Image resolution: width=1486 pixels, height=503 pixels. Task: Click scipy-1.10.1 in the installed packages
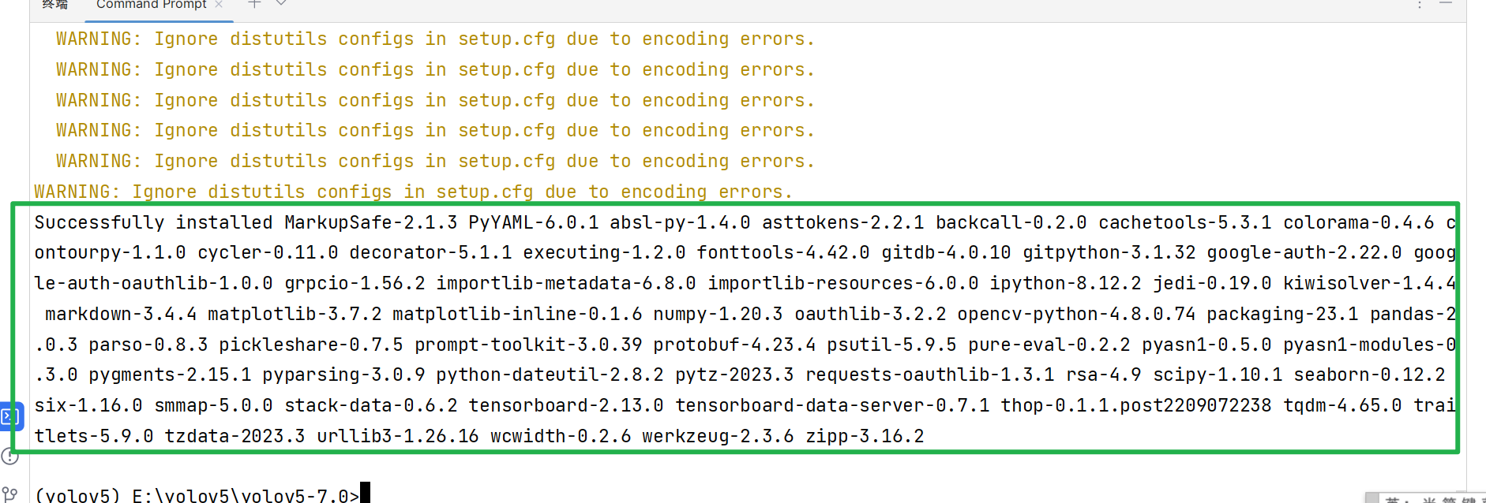click(1218, 375)
